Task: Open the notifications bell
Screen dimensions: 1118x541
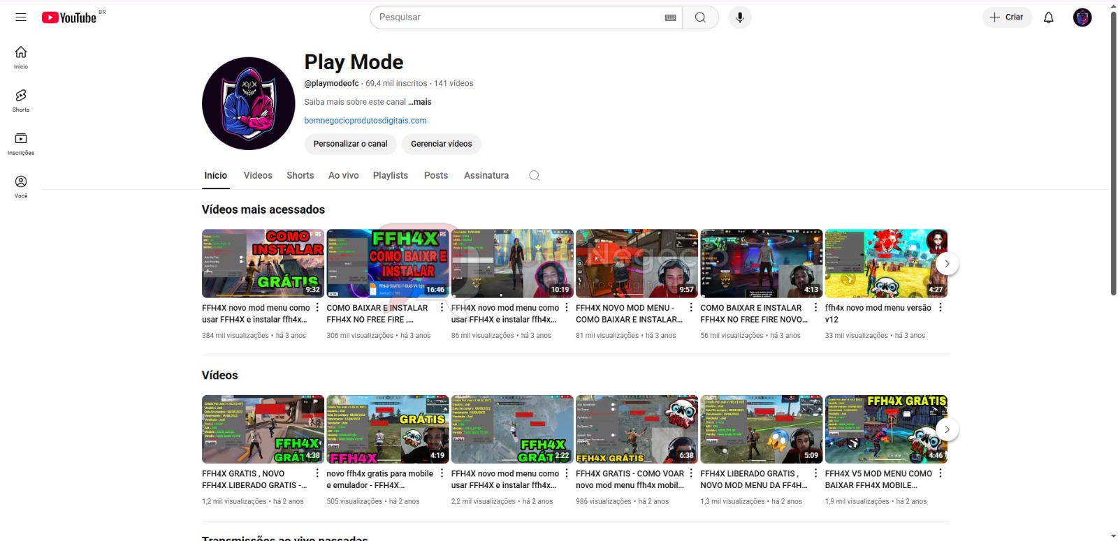Action: pyautogui.click(x=1048, y=17)
